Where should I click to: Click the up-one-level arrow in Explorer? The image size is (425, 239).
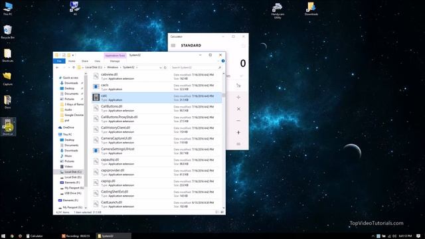(74, 68)
